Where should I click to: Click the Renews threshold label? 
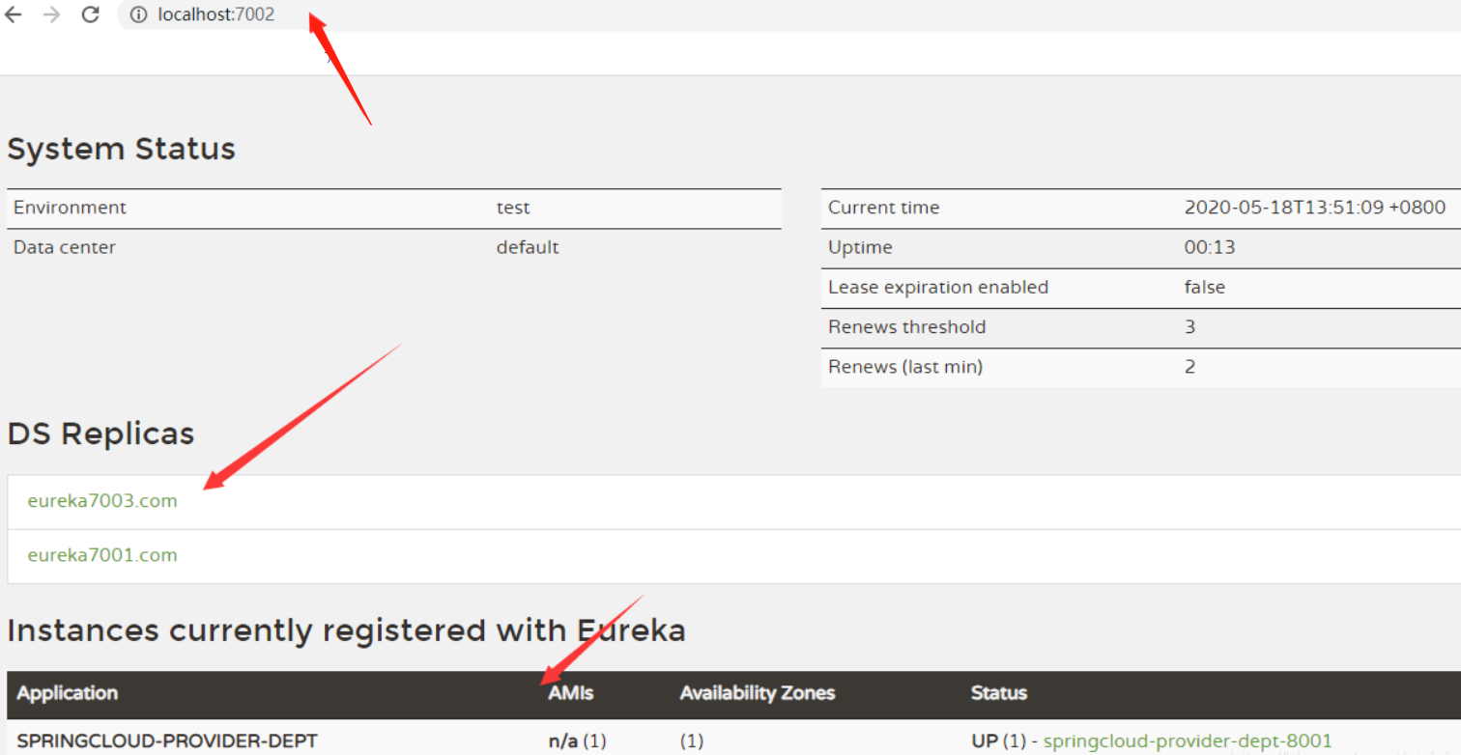pos(907,326)
